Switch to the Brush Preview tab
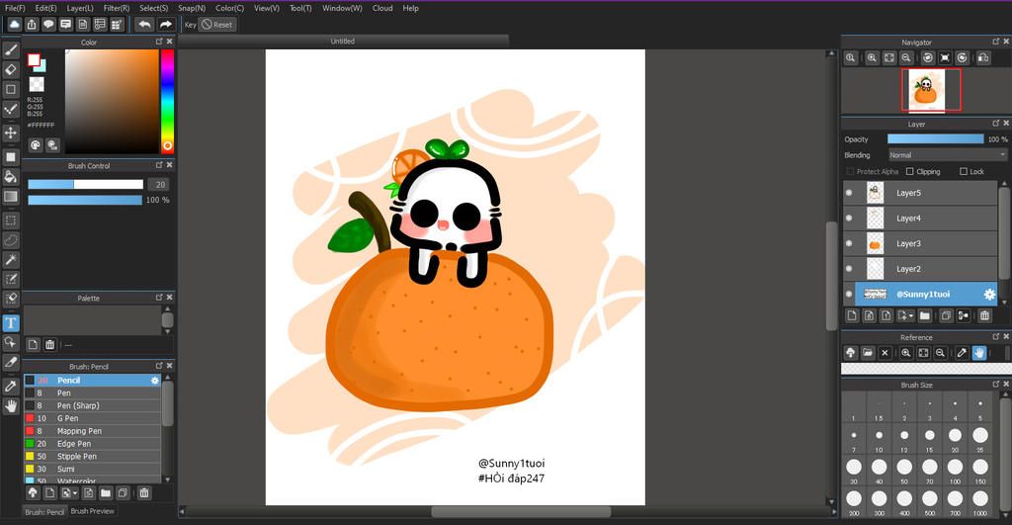The image size is (1012, 525). (92, 511)
